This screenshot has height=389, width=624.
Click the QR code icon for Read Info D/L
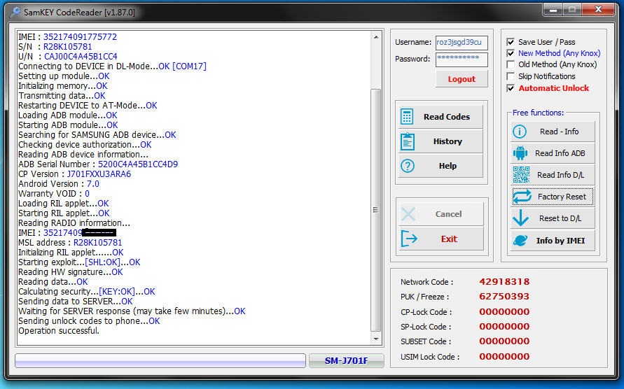click(x=521, y=175)
